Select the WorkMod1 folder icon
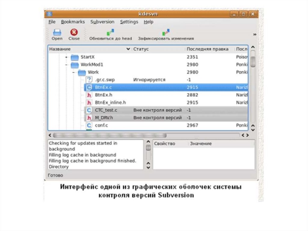 point(75,65)
